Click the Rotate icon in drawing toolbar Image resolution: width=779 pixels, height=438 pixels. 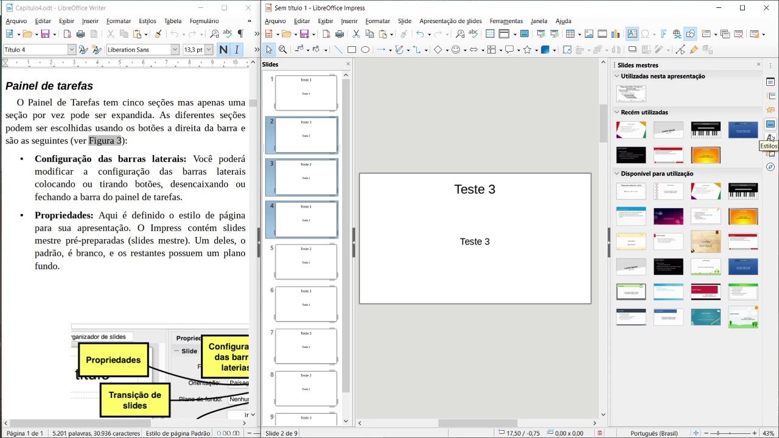tap(567, 50)
